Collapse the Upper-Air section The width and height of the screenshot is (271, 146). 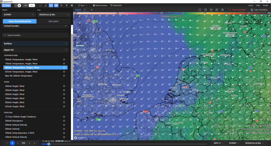[x=35, y=50]
